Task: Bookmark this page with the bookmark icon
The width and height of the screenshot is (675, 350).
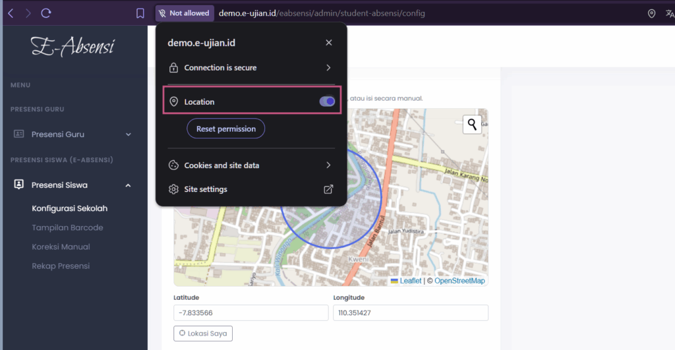Action: click(x=140, y=13)
